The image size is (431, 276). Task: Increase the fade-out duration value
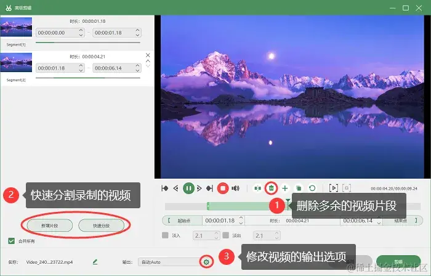point(277,233)
